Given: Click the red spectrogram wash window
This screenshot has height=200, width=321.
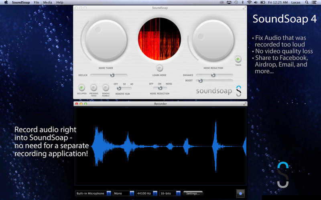Looking at the screenshot, I should click(x=159, y=39).
